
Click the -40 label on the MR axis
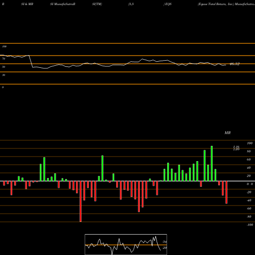(249, 200)
